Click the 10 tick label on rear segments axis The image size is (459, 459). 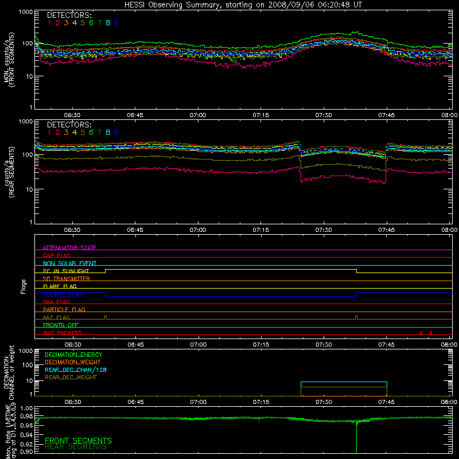click(29, 189)
